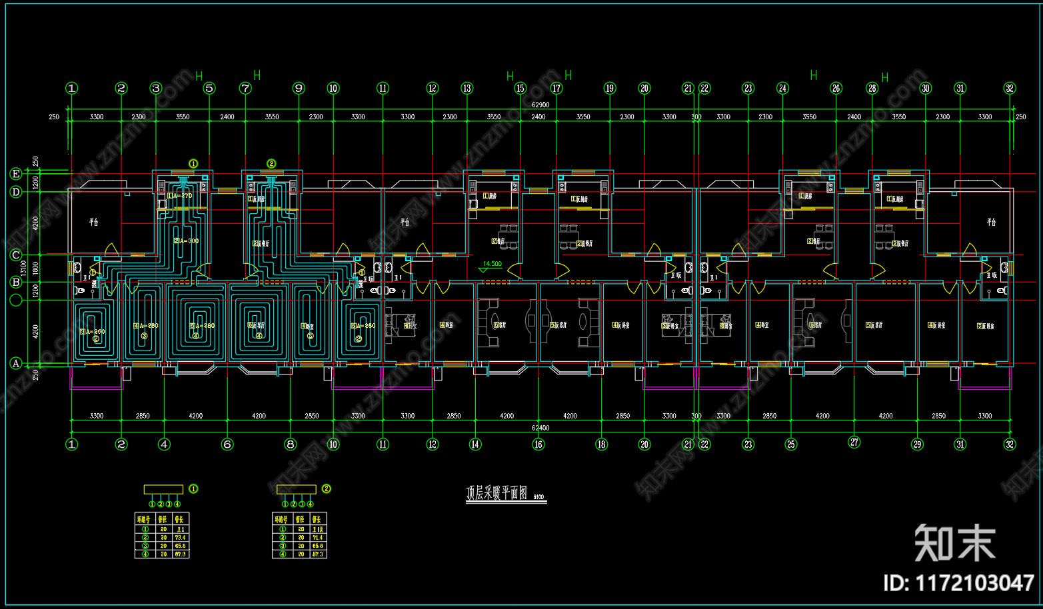Click the vertical dimension 13100

(x=24, y=269)
